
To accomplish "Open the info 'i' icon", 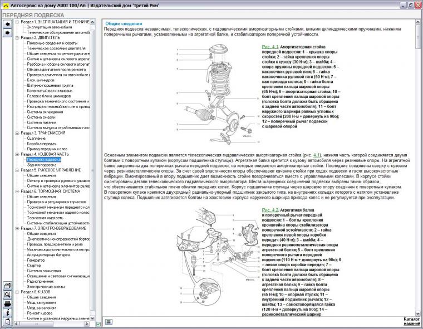I will click(7, 312).
